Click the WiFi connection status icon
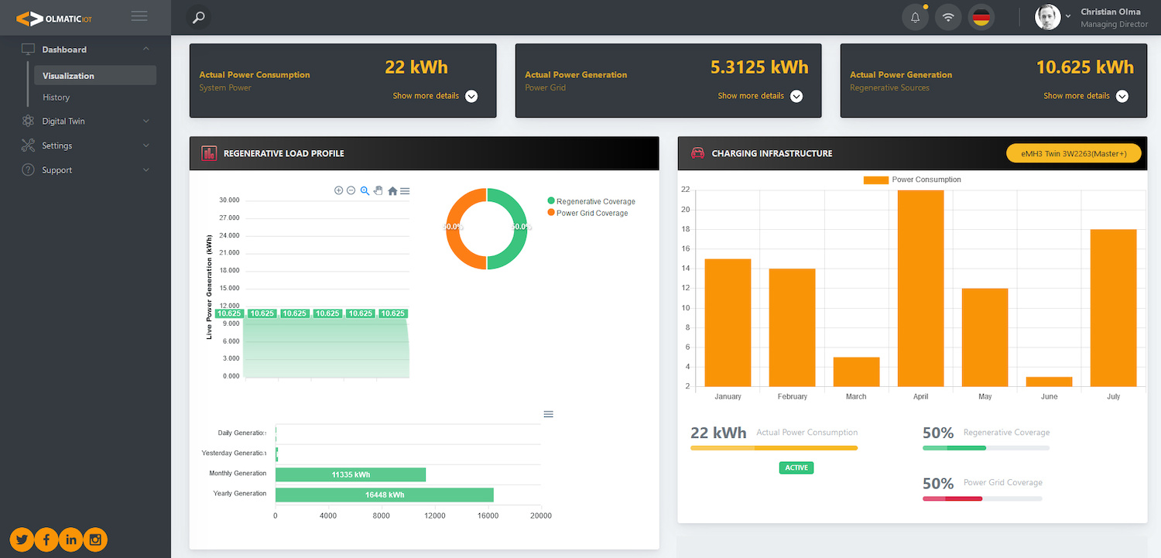Screen dimensions: 1161x558 coord(948,17)
